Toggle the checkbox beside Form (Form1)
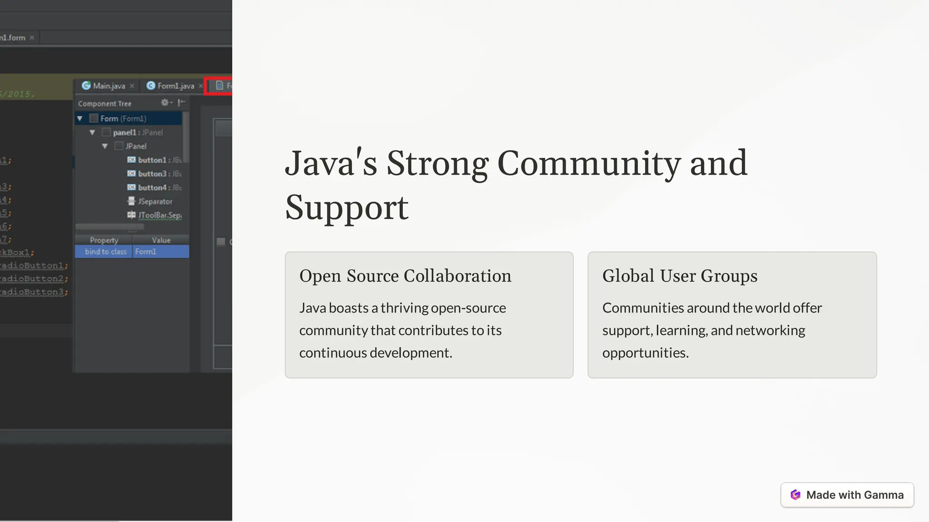929x522 pixels. click(x=94, y=118)
